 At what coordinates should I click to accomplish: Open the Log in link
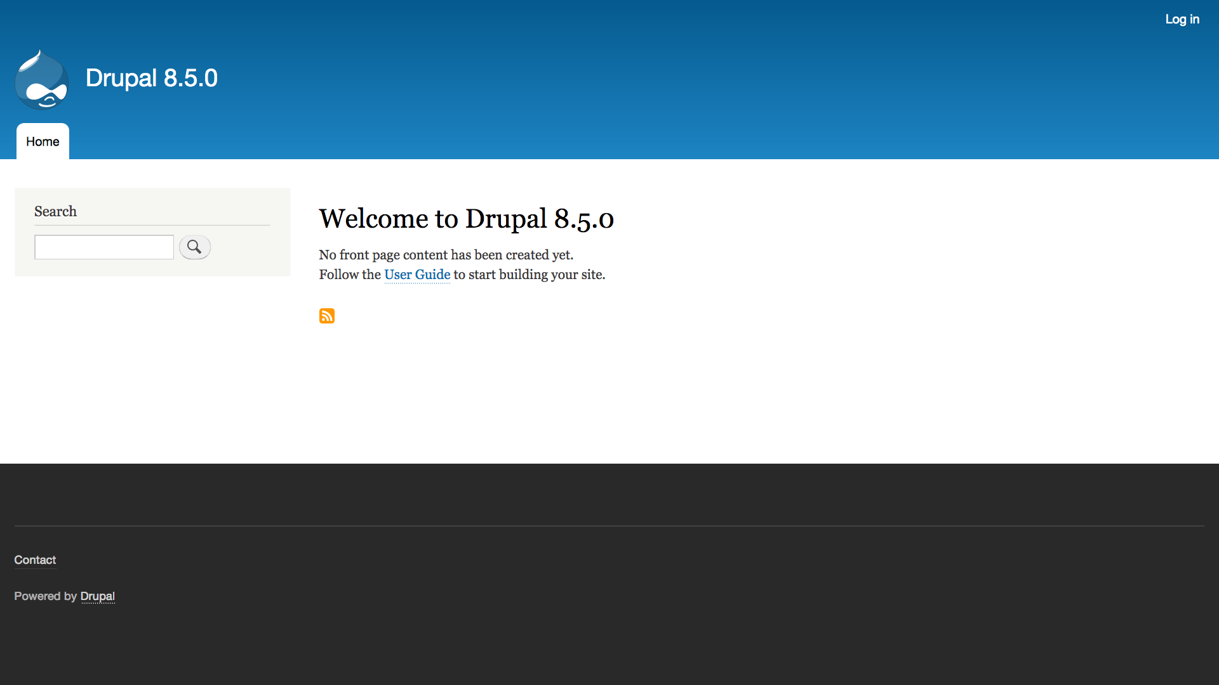point(1182,19)
